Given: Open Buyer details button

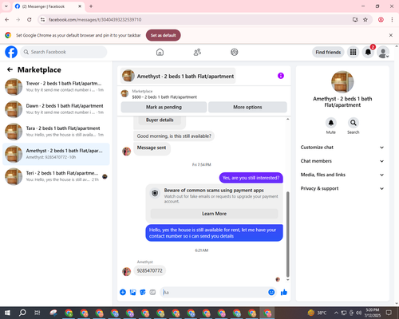Looking at the screenshot, I should point(160,120).
